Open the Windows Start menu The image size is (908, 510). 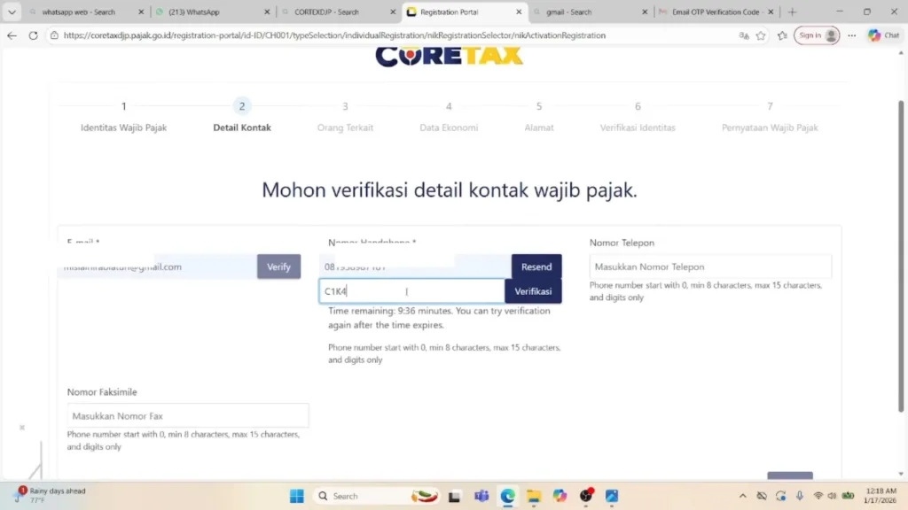click(297, 496)
